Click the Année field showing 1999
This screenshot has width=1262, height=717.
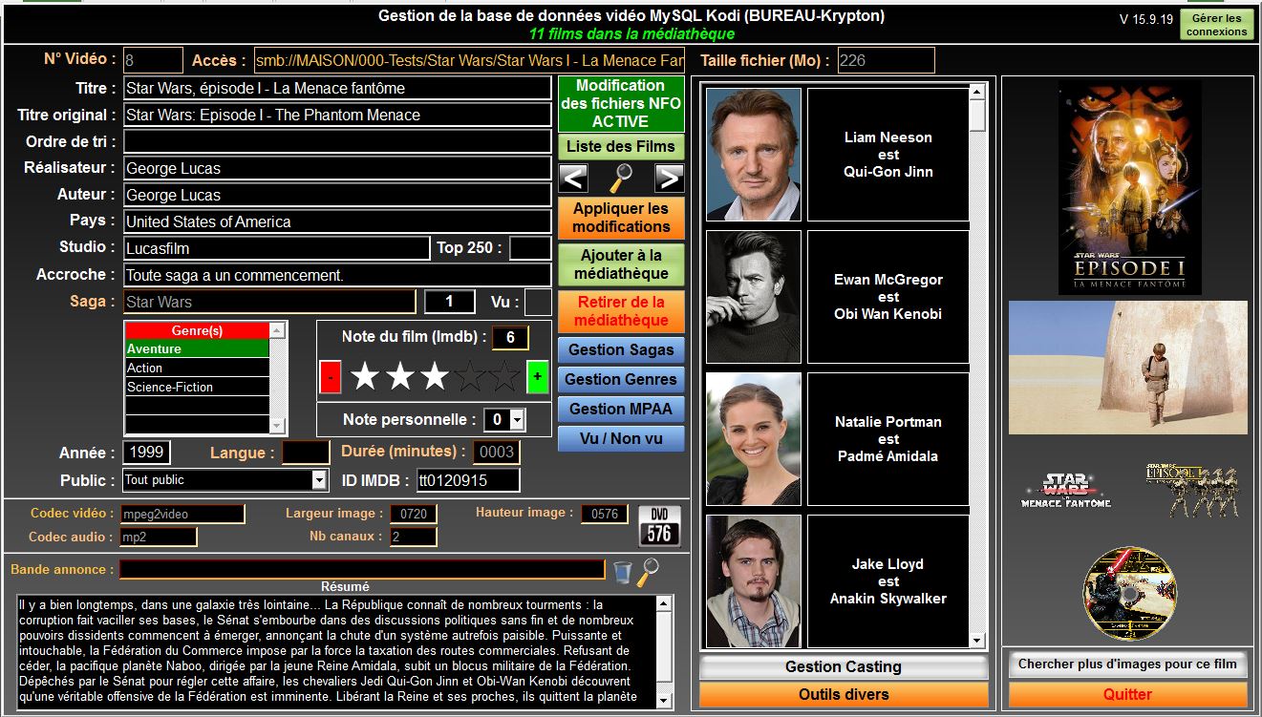pyautogui.click(x=146, y=452)
